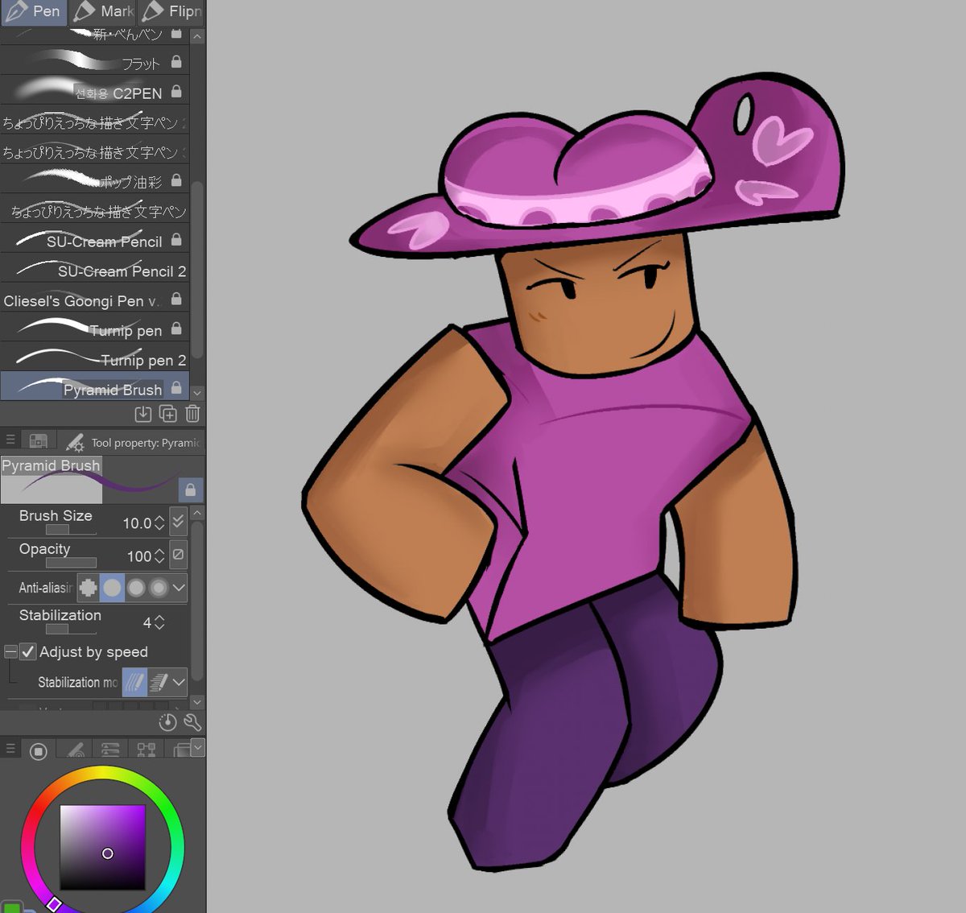Expand the Anti-aliasing dropdown arrow
966x913 pixels.
pyautogui.click(x=179, y=588)
